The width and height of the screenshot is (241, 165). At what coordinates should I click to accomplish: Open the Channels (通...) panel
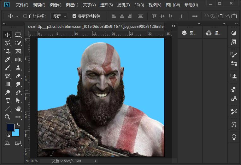[x=213, y=33]
